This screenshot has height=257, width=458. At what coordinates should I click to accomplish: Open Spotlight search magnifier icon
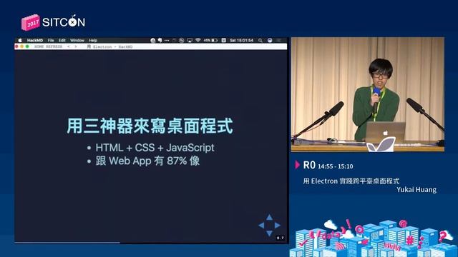[x=260, y=41]
